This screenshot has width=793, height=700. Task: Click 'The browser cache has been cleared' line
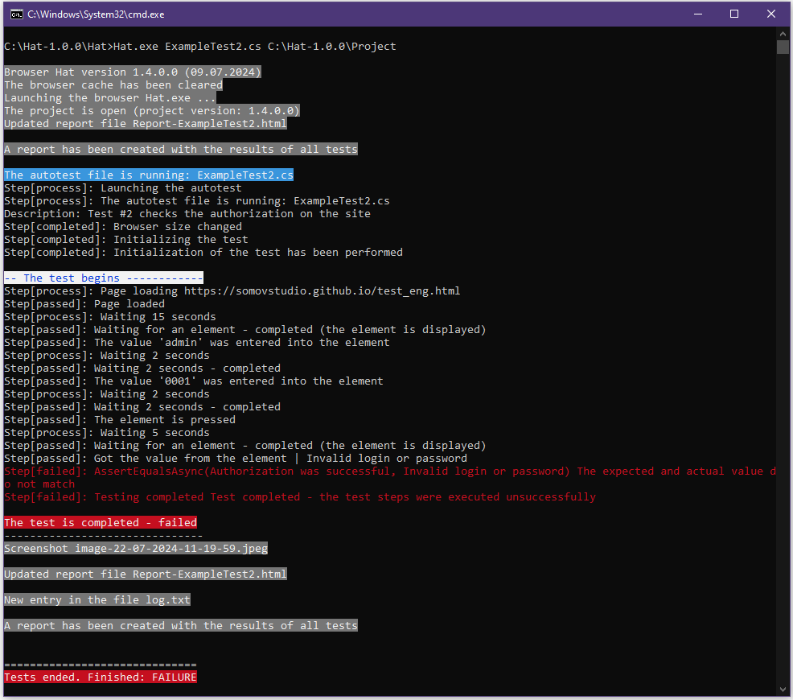113,85
